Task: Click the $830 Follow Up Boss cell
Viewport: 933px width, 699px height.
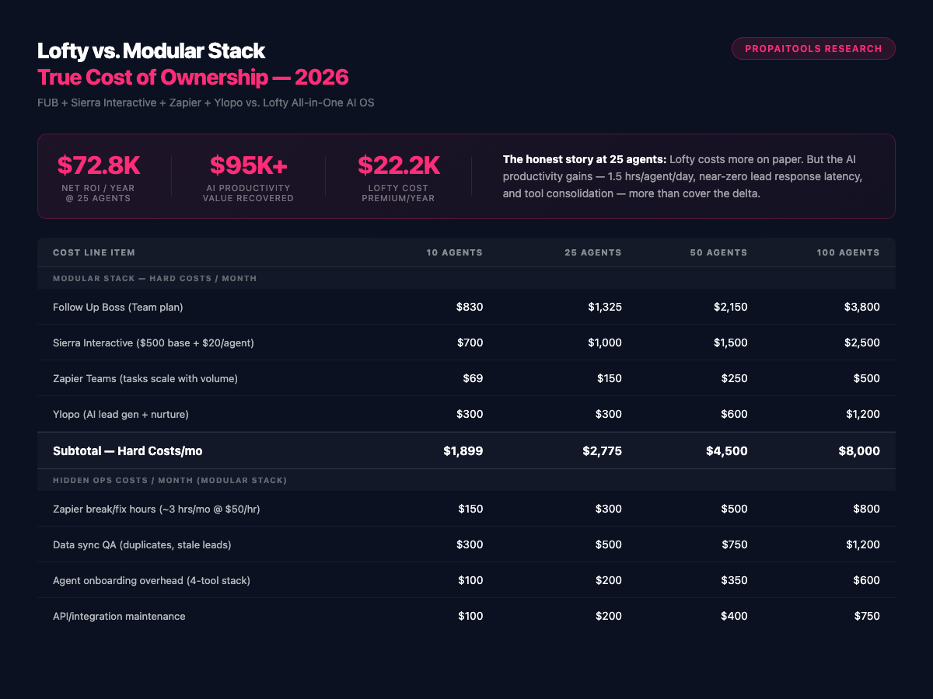Action: 470,307
